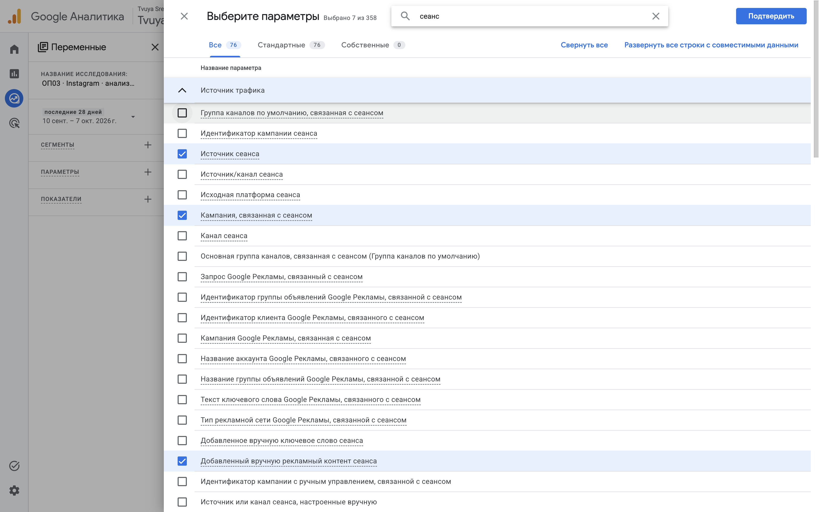Click Свернуть все link
The width and height of the screenshot is (819, 512).
coord(584,45)
